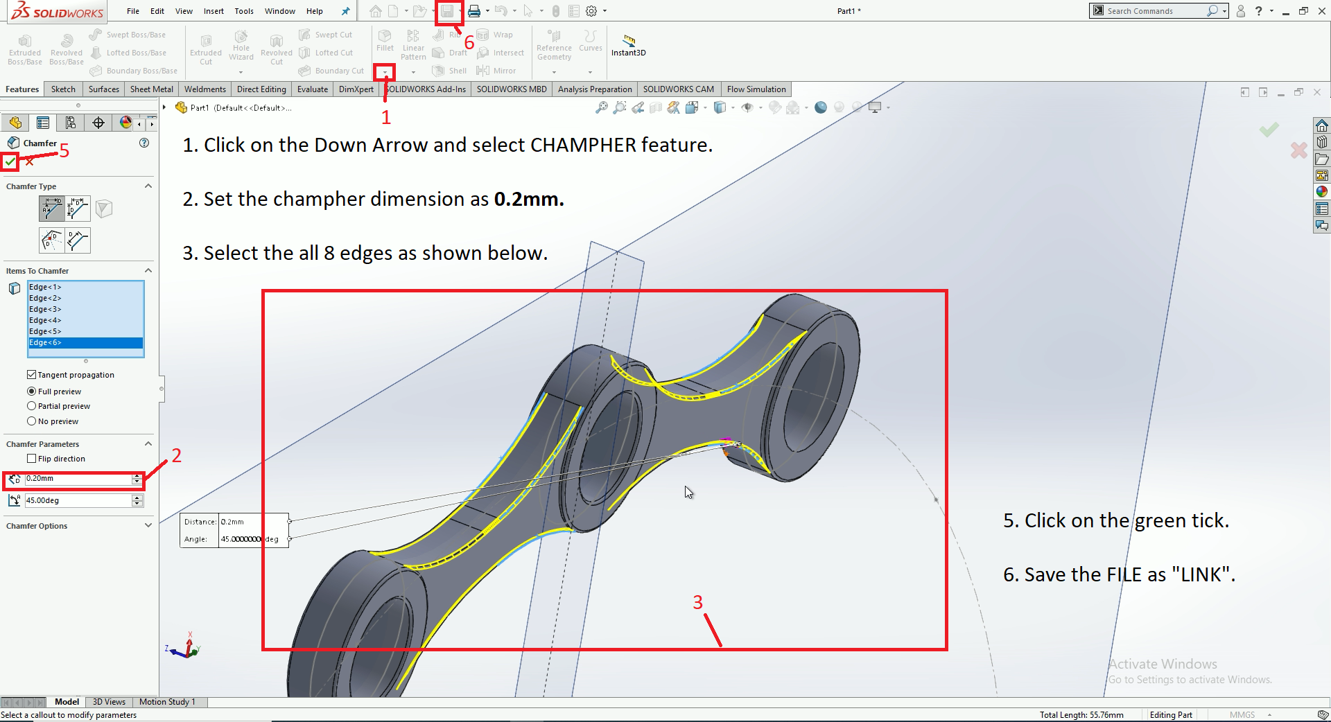Click Zoom to Area magnifier icon
This screenshot has width=1331, height=722.
click(x=619, y=107)
